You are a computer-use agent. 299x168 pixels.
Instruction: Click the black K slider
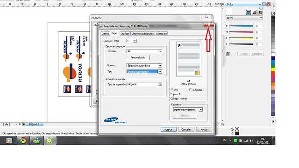pos(241,44)
